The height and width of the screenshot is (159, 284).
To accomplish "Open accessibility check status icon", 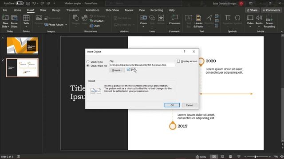I will pyautogui.click(x=18, y=157).
